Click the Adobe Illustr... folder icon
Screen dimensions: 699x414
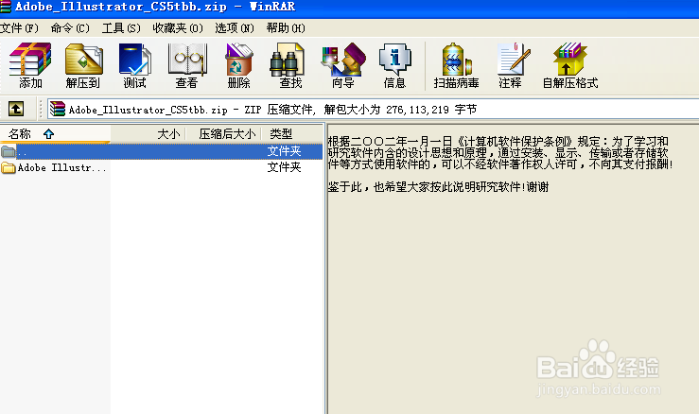pyautogui.click(x=8, y=168)
